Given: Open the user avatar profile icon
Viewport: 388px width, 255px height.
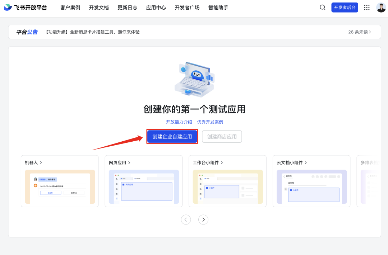Looking at the screenshot, I should (381, 7).
